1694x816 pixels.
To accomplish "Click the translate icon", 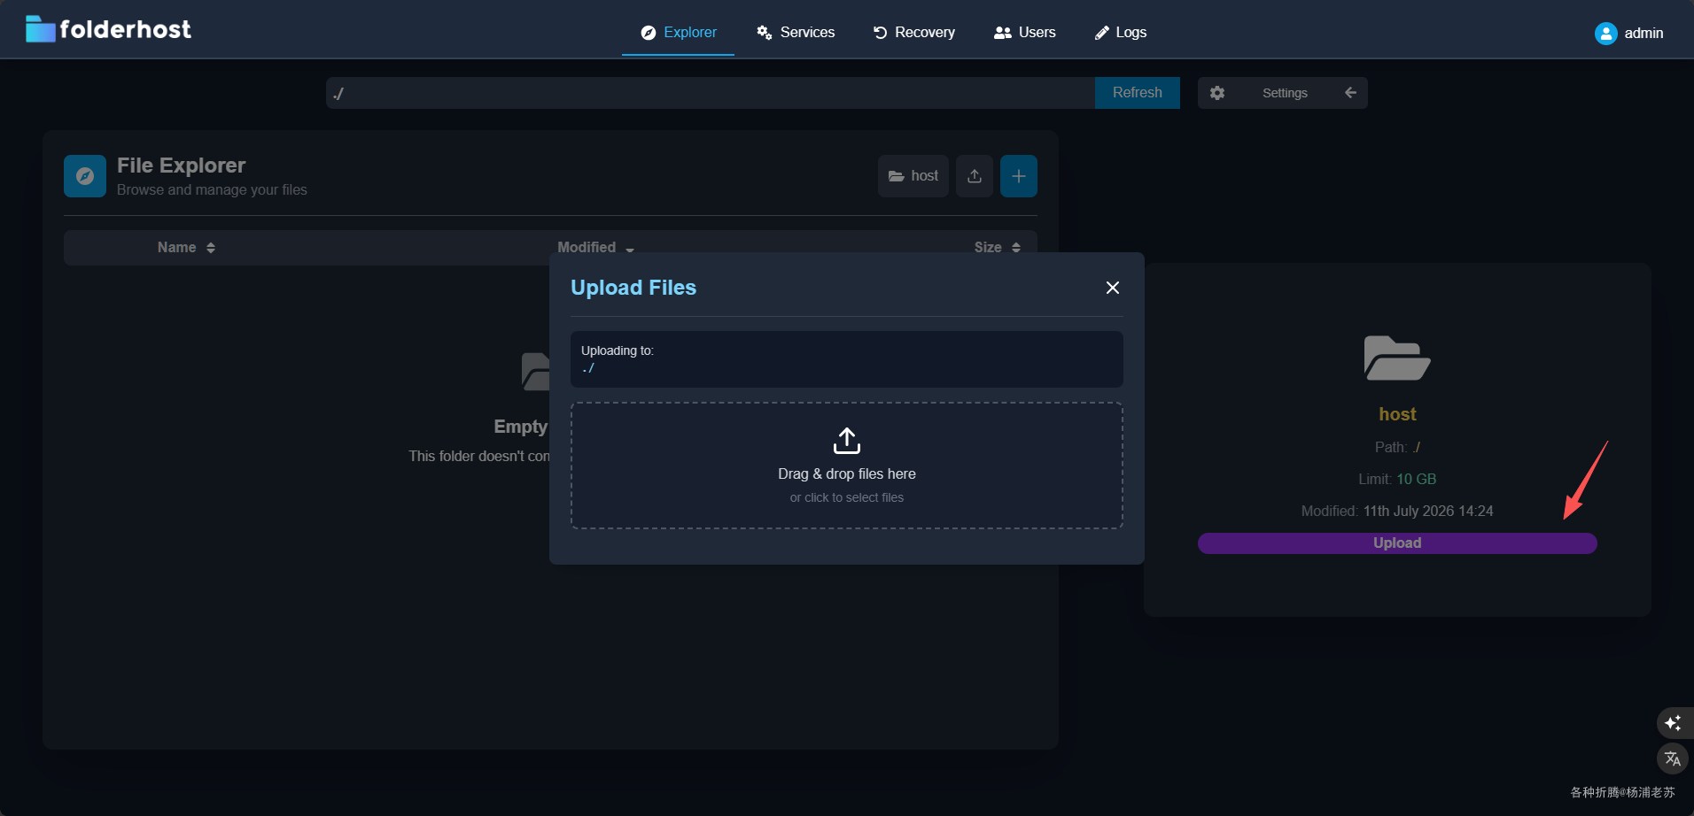I will pos(1673,758).
